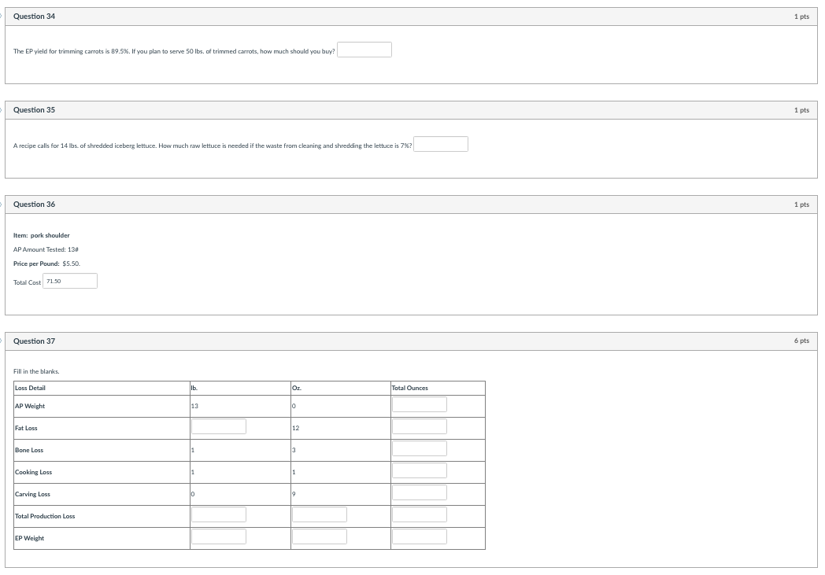Click the 'Total Ounces' column header
Screen dimensions: 825x575
tap(410, 388)
